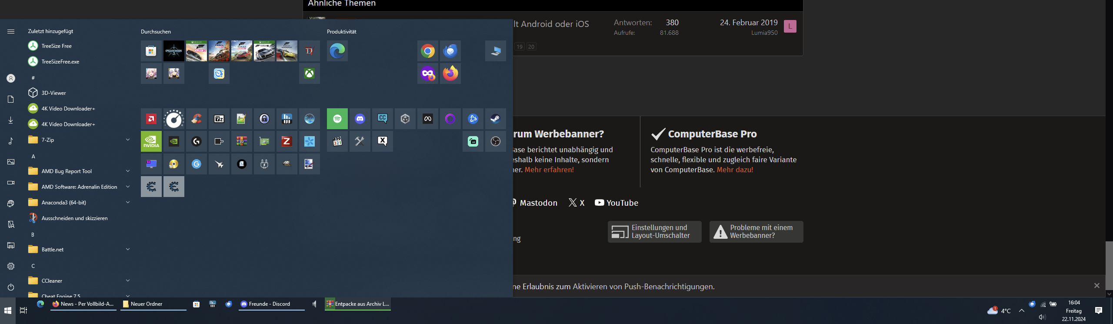Open the blue Google G tile

196,164
